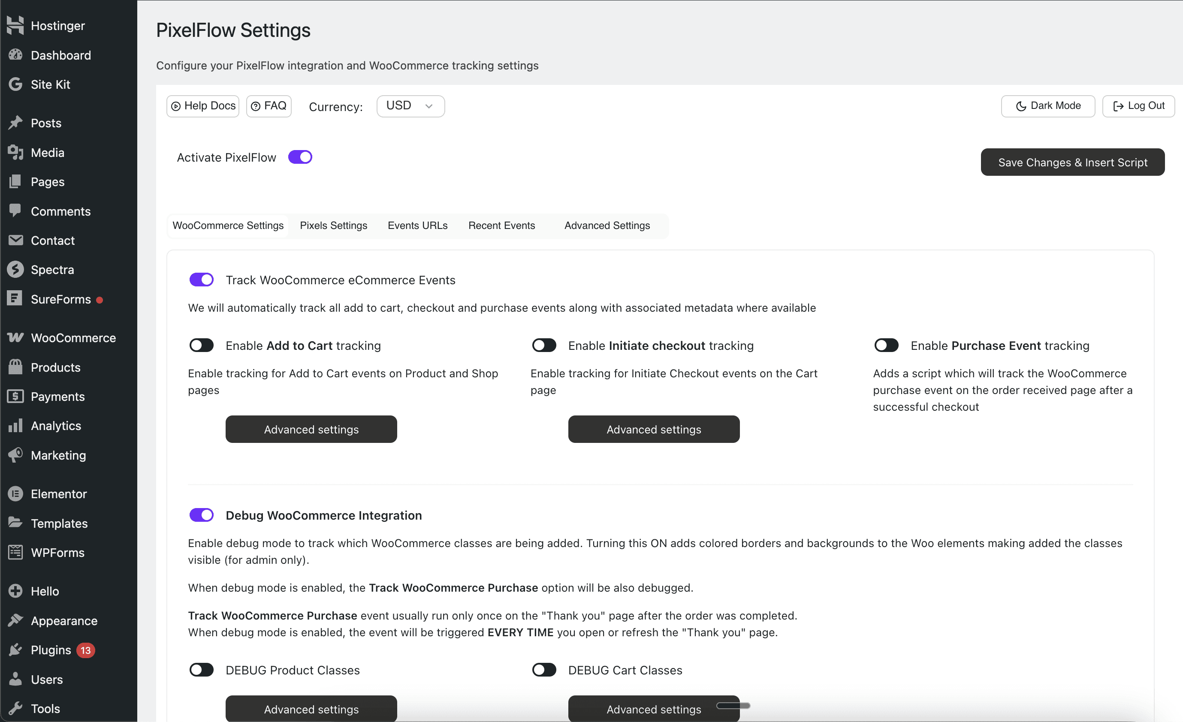The image size is (1183, 722).
Task: Click the Marketing megaphone icon
Action: click(x=15, y=455)
